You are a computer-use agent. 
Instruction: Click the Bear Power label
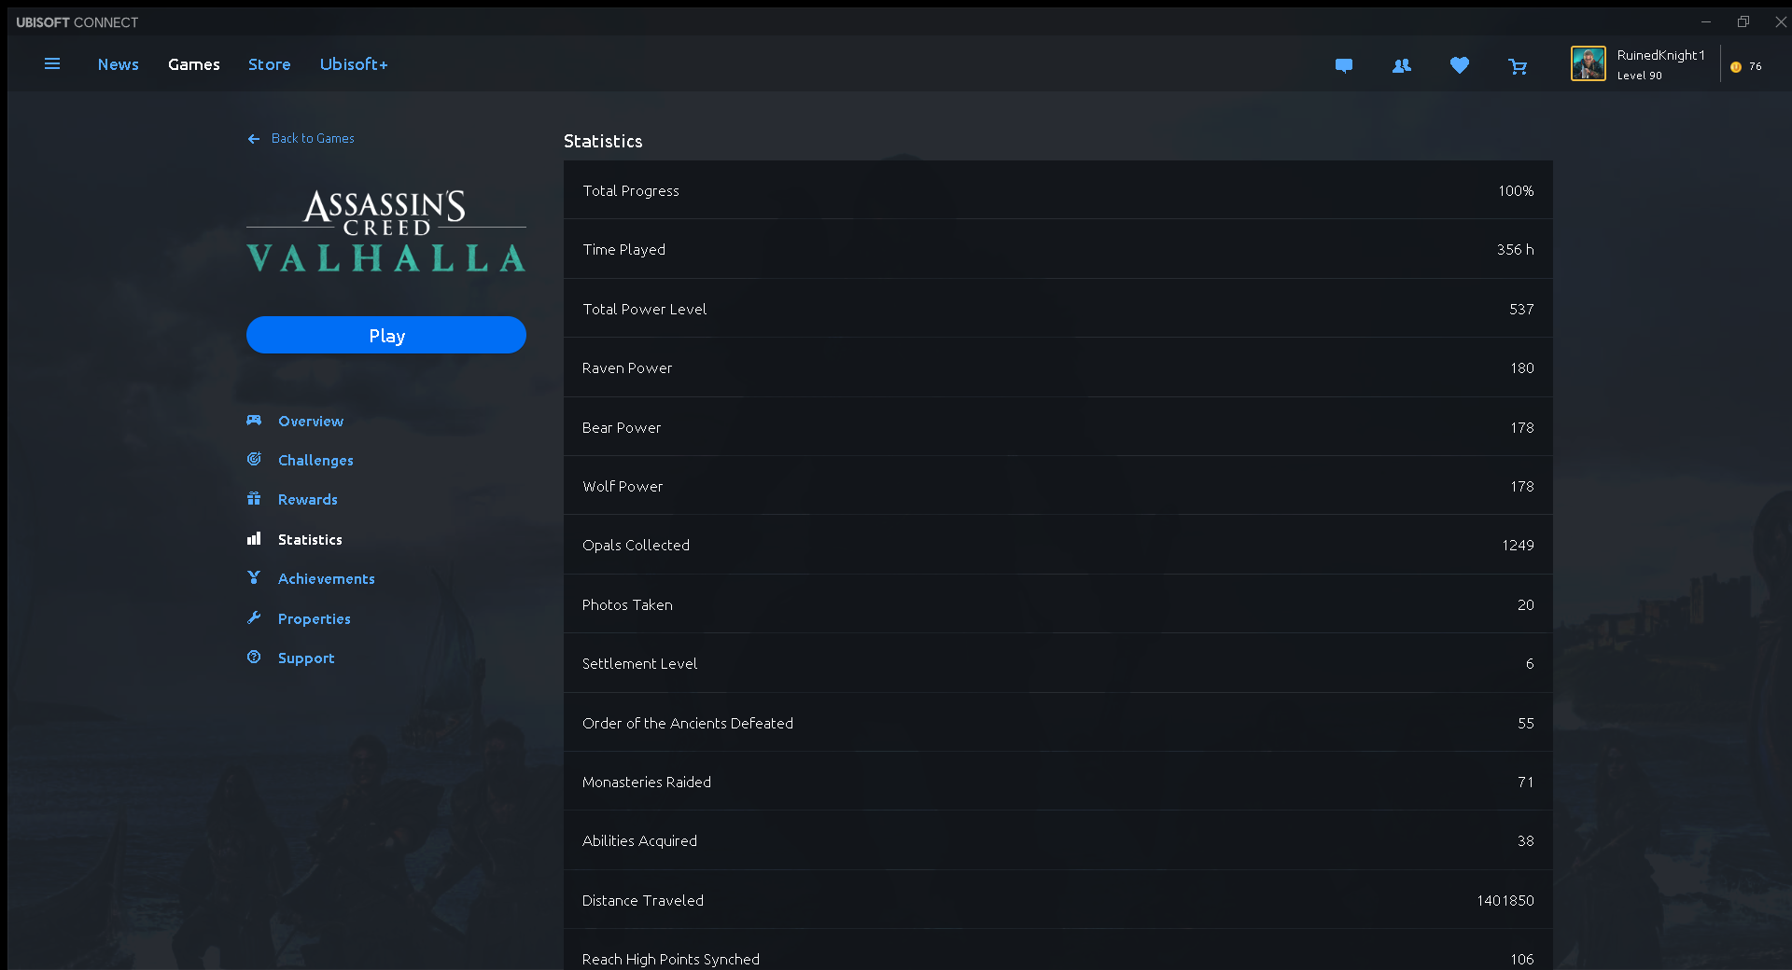622,428
